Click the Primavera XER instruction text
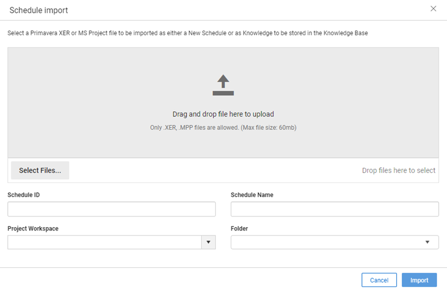The width and height of the screenshot is (447, 292). pyautogui.click(x=188, y=33)
